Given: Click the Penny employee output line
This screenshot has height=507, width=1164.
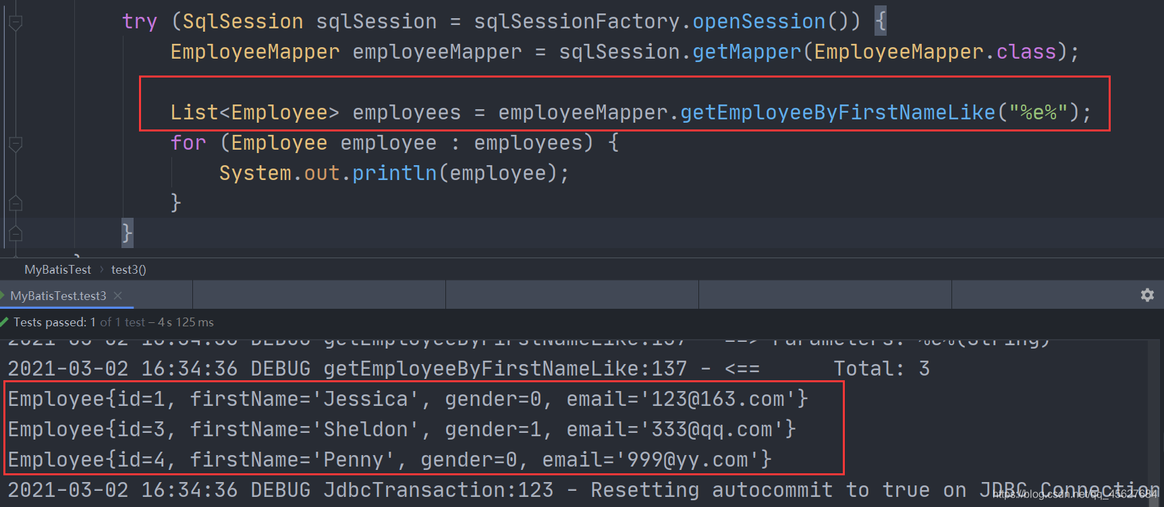Looking at the screenshot, I should pos(390,460).
